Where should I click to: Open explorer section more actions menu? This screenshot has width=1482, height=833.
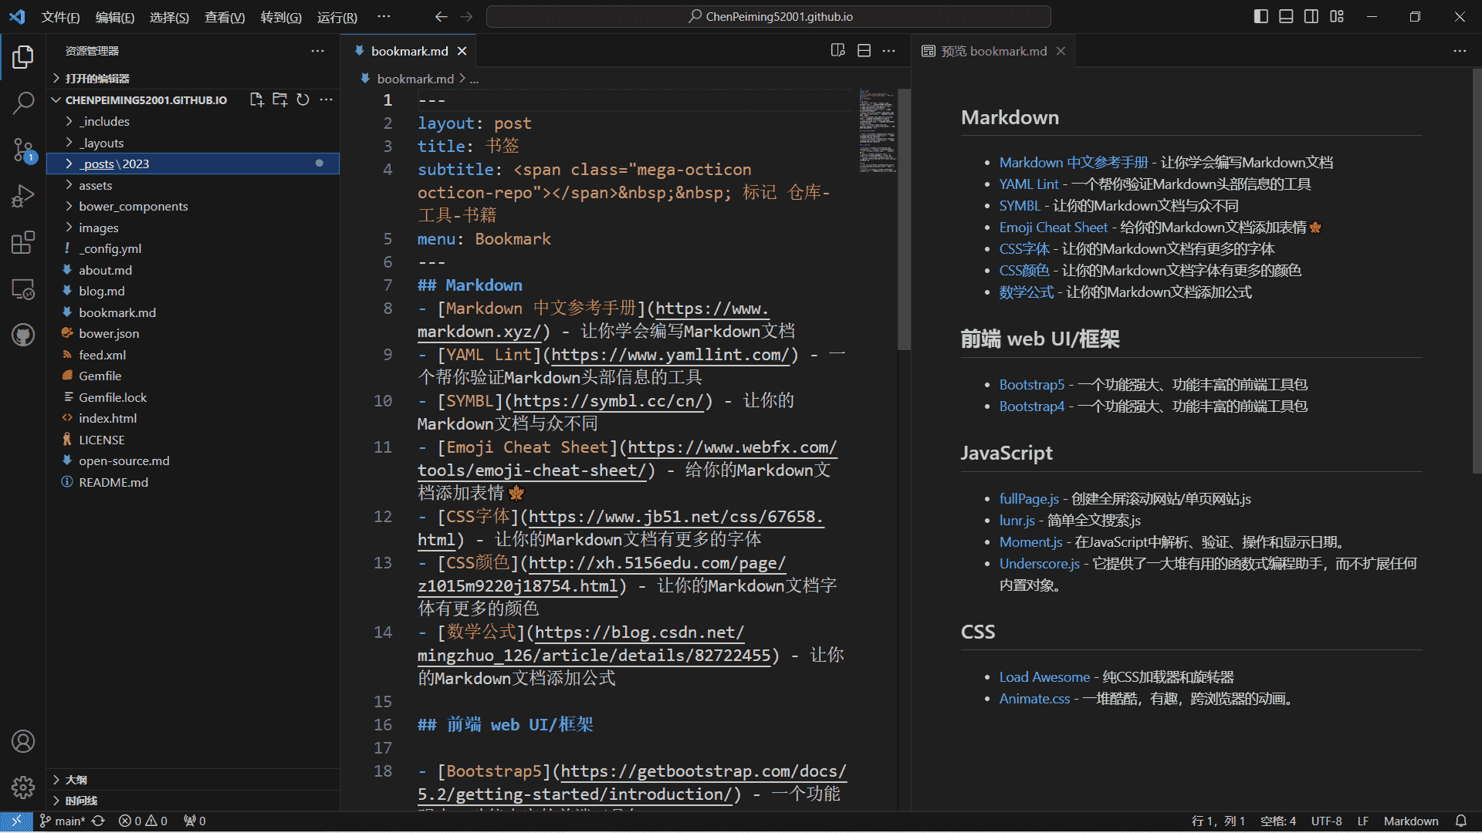click(x=327, y=99)
